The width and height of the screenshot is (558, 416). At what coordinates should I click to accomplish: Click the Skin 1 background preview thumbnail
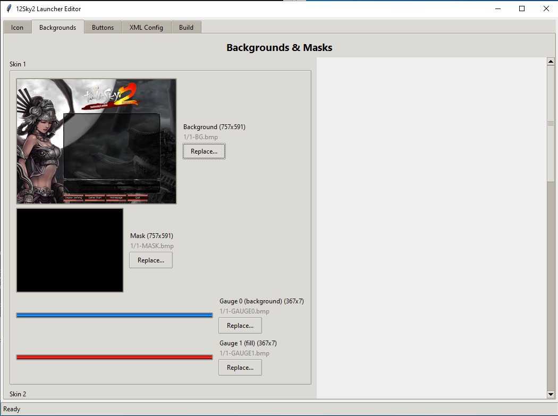click(x=96, y=141)
